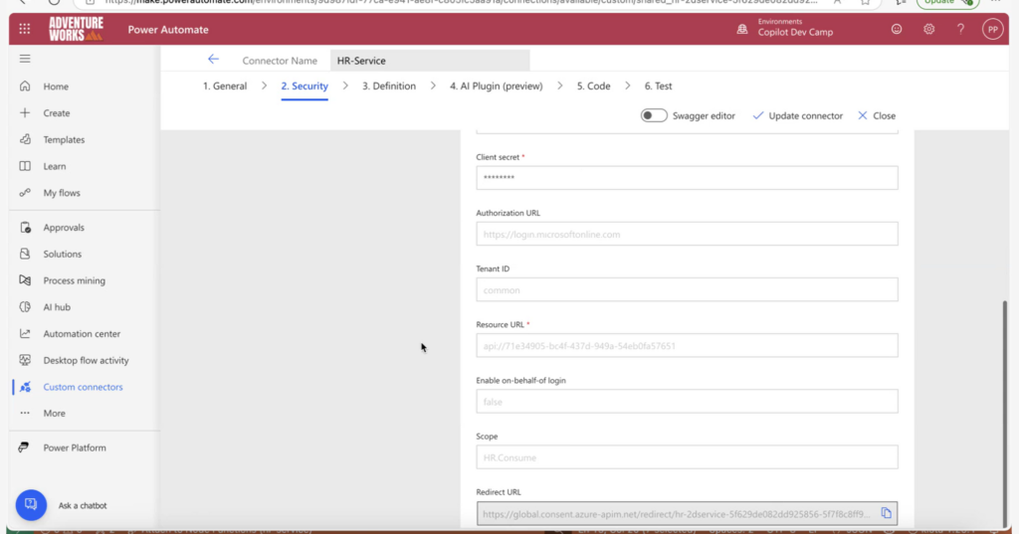The image size is (1019, 534).
Task: Open the Ask a chatbot bubble
Action: 31,505
